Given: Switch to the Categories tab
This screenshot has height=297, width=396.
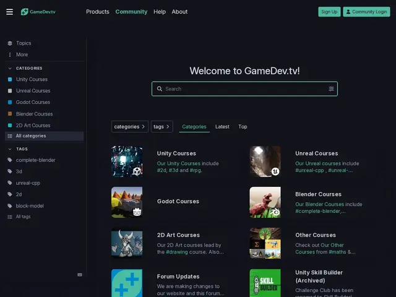Looking at the screenshot, I should [x=194, y=126].
